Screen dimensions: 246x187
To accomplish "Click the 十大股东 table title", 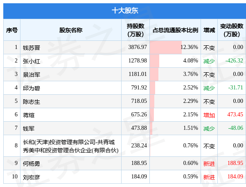I will 123,11.
